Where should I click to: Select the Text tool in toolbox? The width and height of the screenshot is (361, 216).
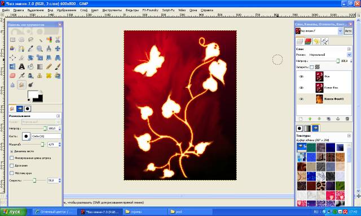[21, 66]
